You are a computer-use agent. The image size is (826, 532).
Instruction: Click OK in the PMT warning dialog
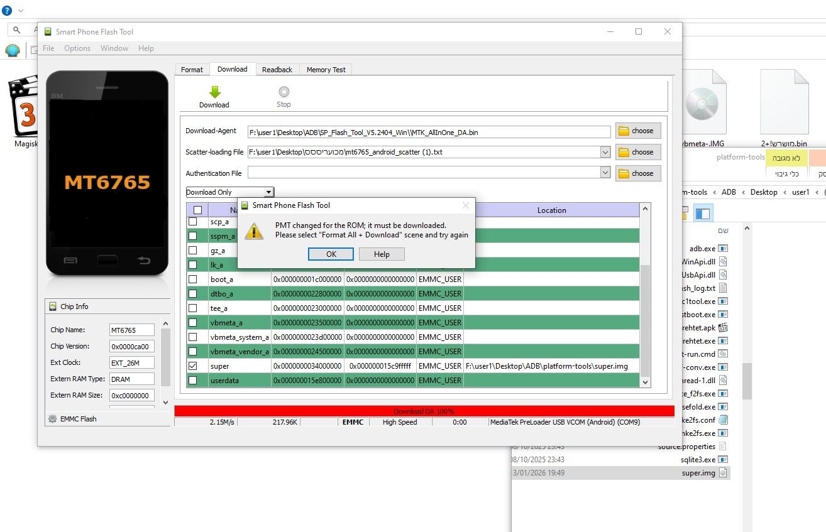pos(331,254)
